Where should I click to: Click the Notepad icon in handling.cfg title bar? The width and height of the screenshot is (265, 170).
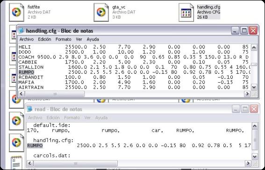point(21,30)
